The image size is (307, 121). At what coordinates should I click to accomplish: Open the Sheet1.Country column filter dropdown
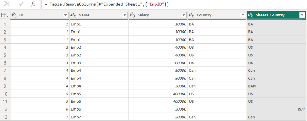click(302, 15)
